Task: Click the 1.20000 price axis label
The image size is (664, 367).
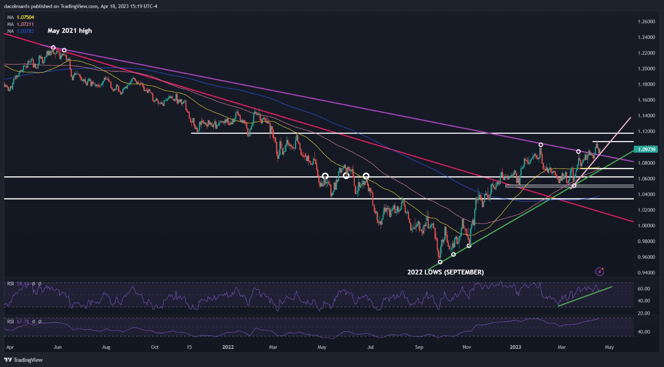Action: tap(647, 69)
